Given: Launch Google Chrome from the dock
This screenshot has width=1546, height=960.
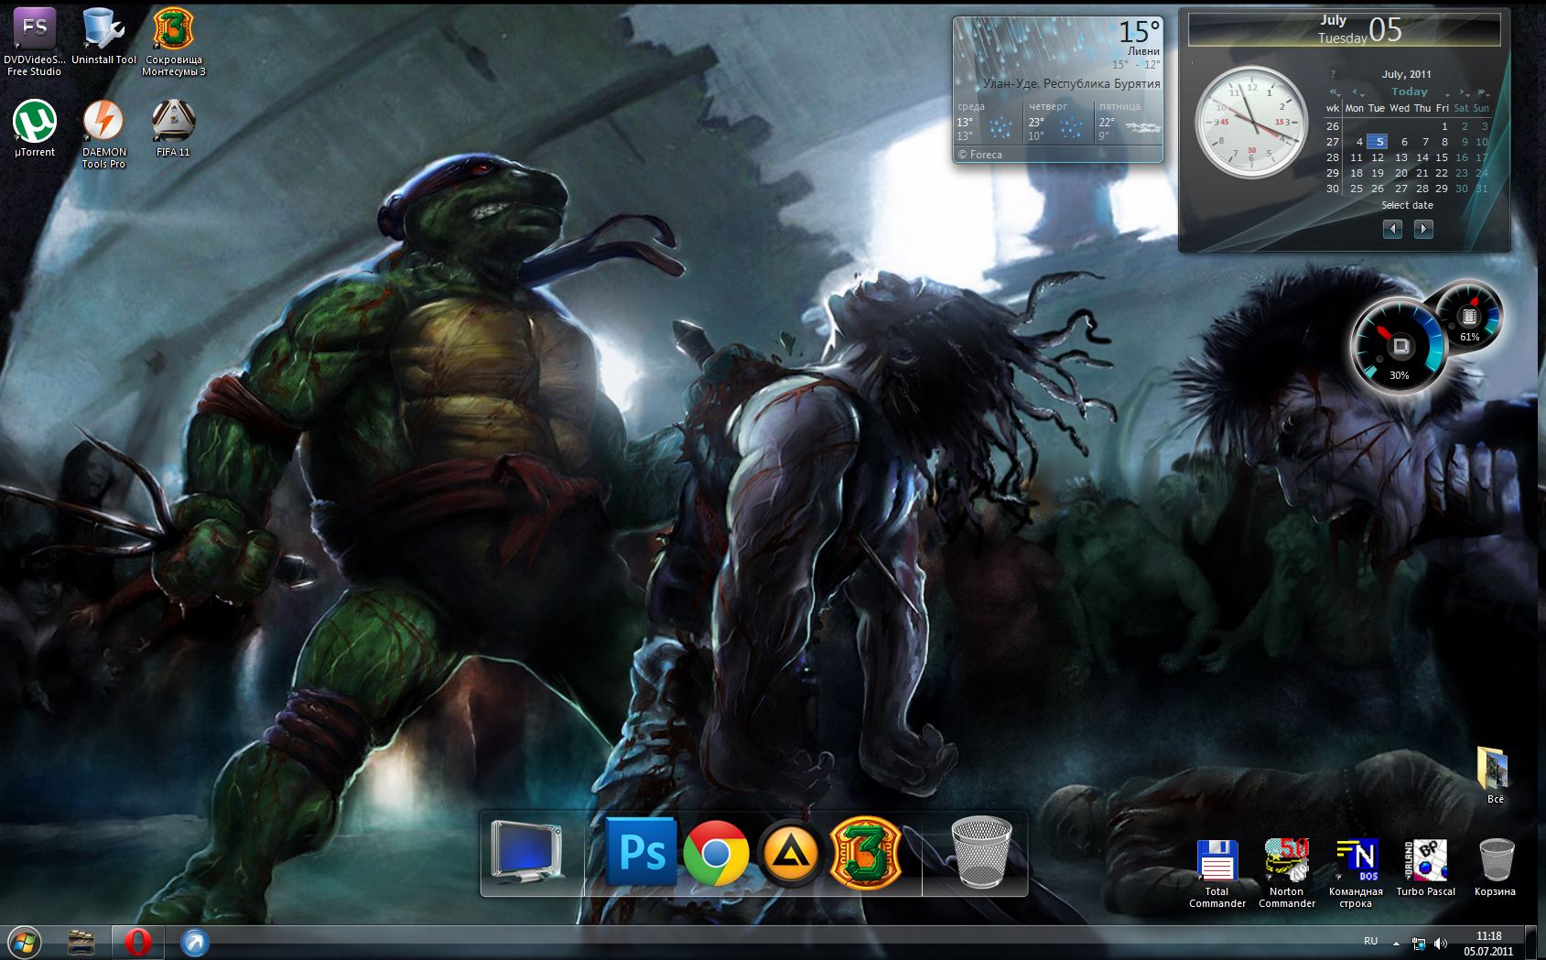Looking at the screenshot, I should pos(716,852).
